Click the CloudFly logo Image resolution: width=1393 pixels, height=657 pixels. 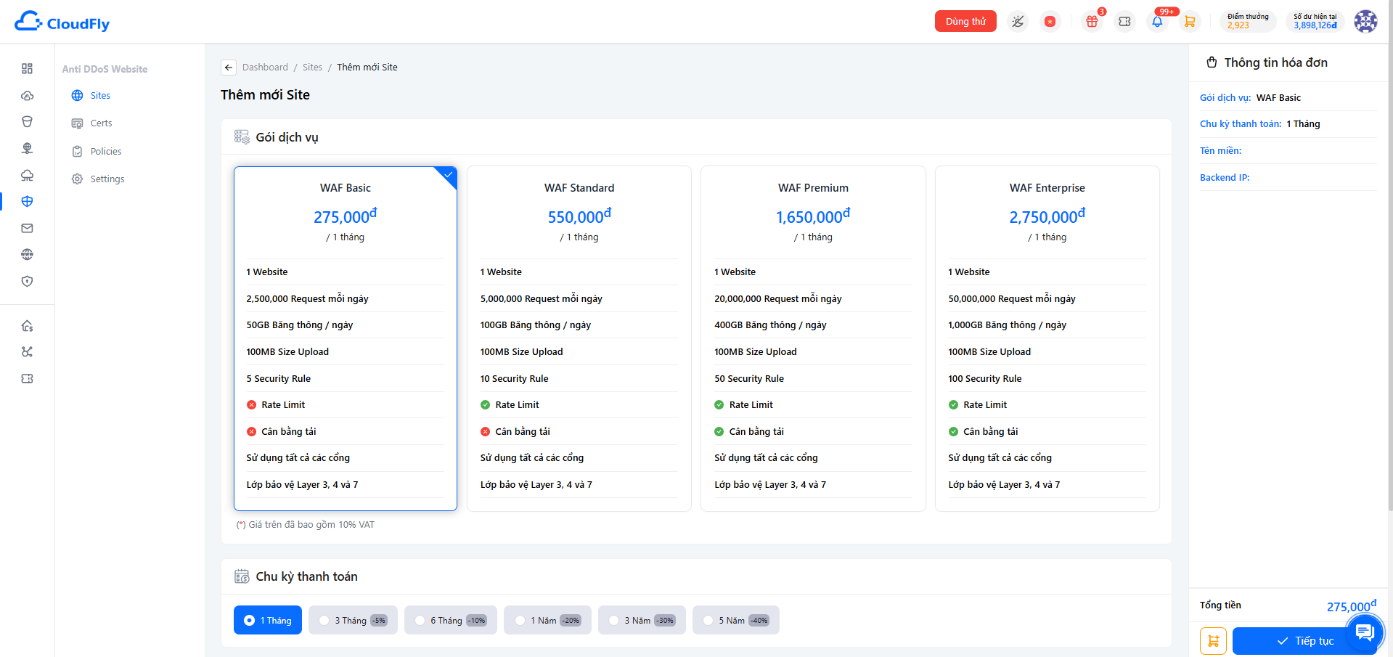pos(62,23)
